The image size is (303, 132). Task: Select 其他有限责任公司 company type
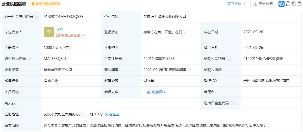[58, 70]
